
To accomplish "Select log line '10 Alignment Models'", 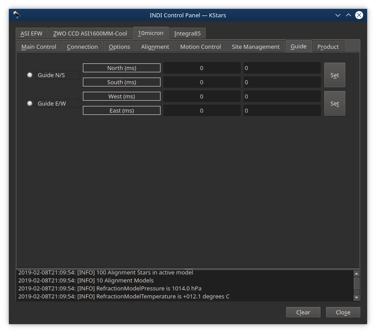I will pyautogui.click(x=86, y=281).
